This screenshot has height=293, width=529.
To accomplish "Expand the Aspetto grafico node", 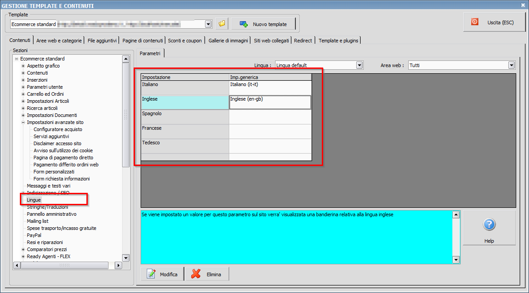I will 23,66.
